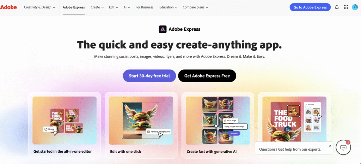Screen dimensions: 361x164
Task: Click the Go to Adobe Express button
Action: point(310,7)
